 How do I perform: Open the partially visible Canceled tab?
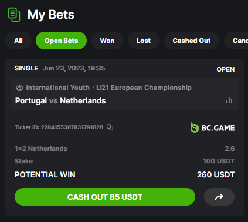(x=237, y=41)
